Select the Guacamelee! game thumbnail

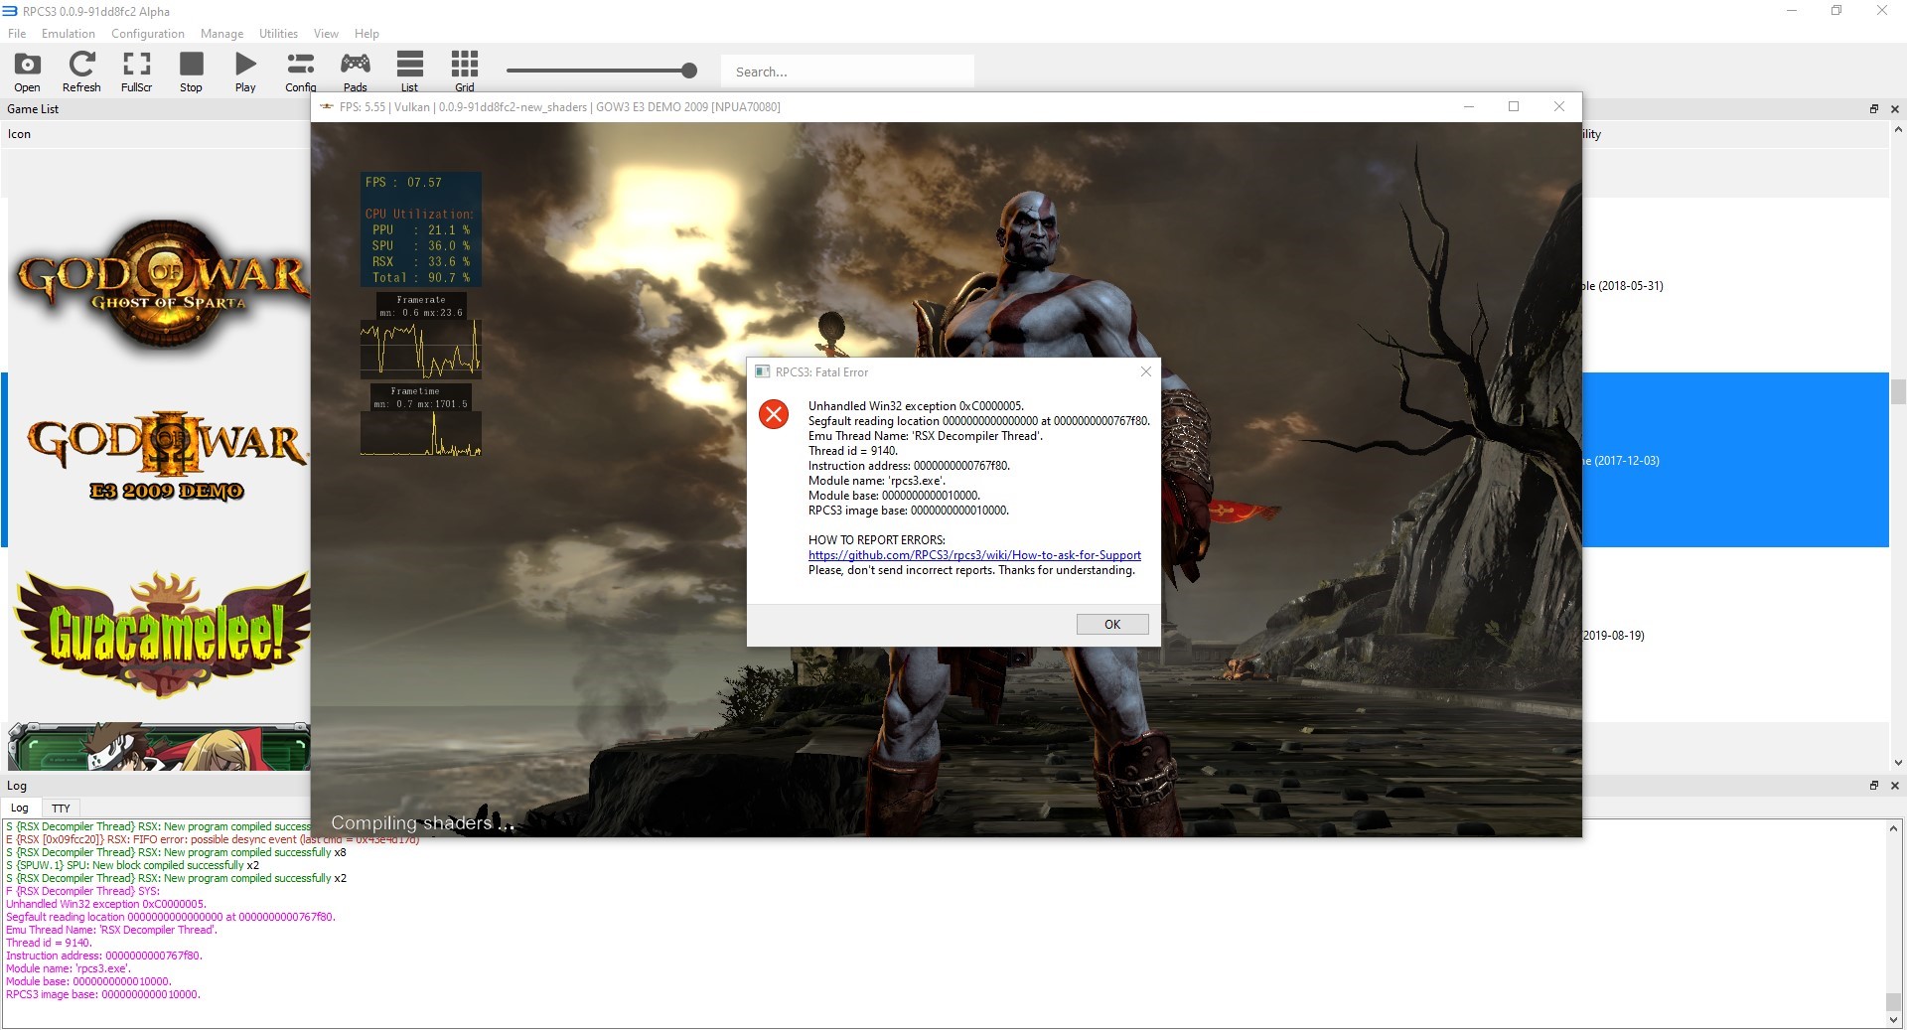pyautogui.click(x=164, y=634)
